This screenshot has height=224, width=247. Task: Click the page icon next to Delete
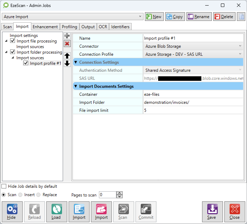[241, 17]
